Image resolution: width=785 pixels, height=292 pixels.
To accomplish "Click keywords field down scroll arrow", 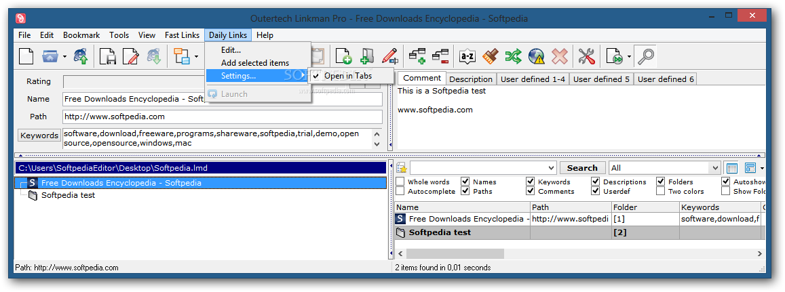I will tap(377, 144).
